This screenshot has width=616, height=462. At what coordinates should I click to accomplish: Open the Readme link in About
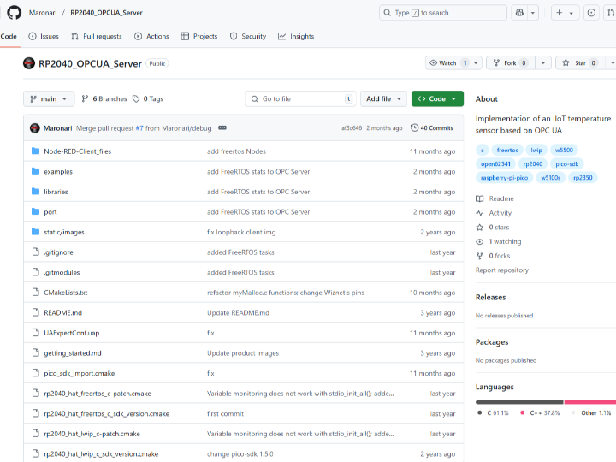495,198
